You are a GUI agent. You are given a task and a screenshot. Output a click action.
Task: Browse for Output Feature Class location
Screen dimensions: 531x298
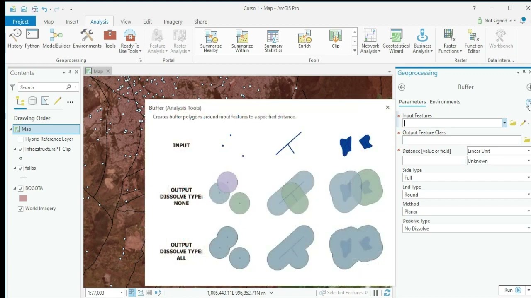(x=526, y=140)
